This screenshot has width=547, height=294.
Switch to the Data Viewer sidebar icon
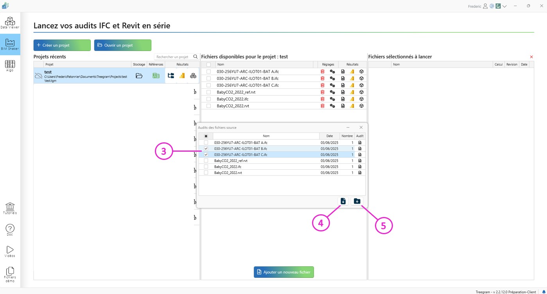[x=10, y=23]
